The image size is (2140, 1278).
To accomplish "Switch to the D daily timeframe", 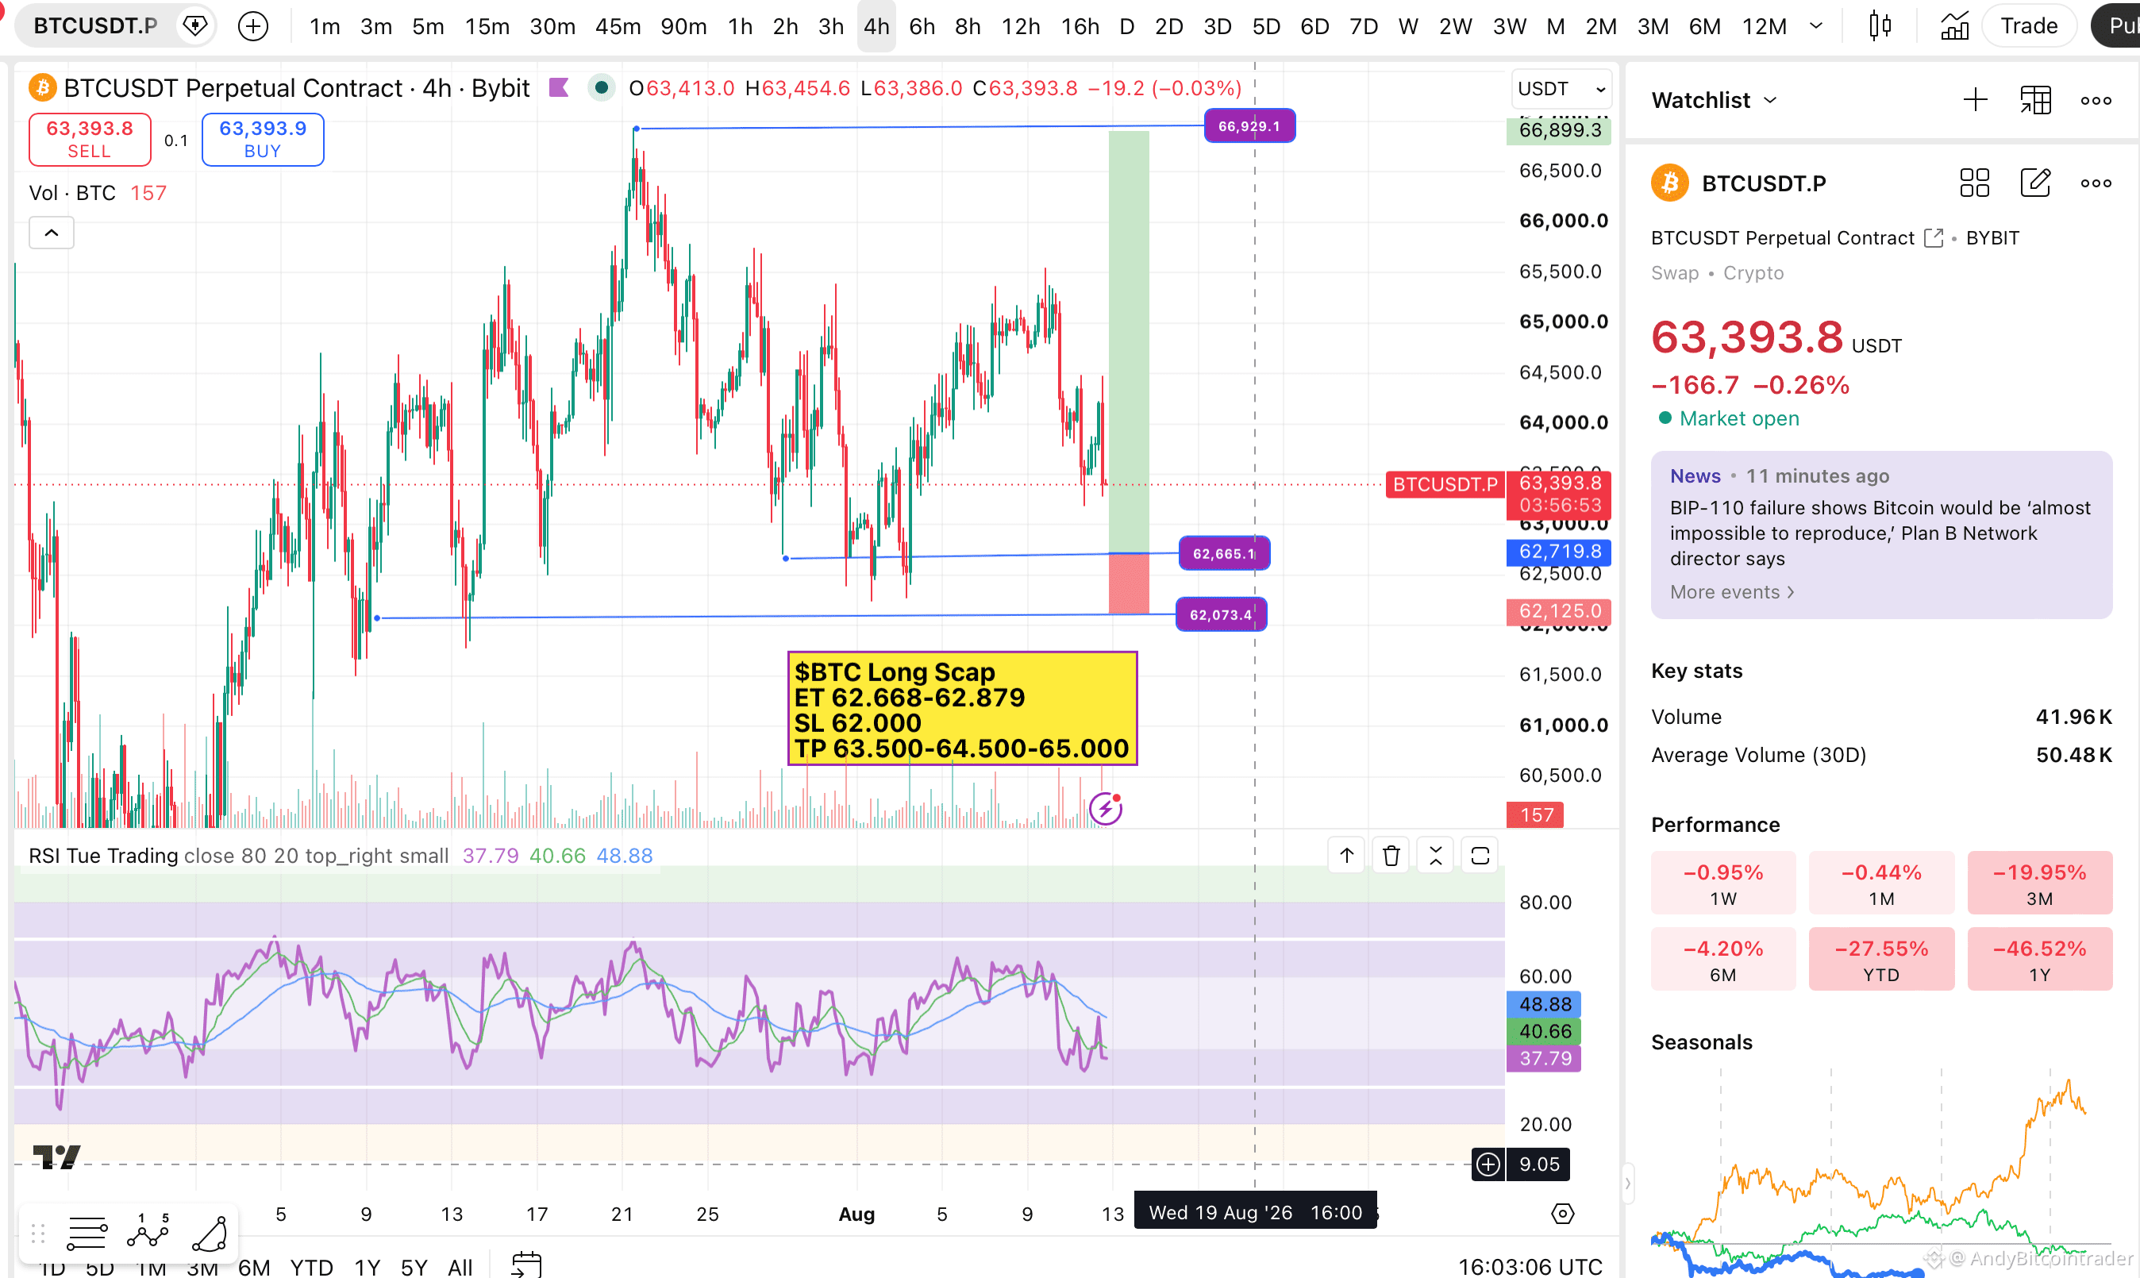I will tap(1126, 27).
